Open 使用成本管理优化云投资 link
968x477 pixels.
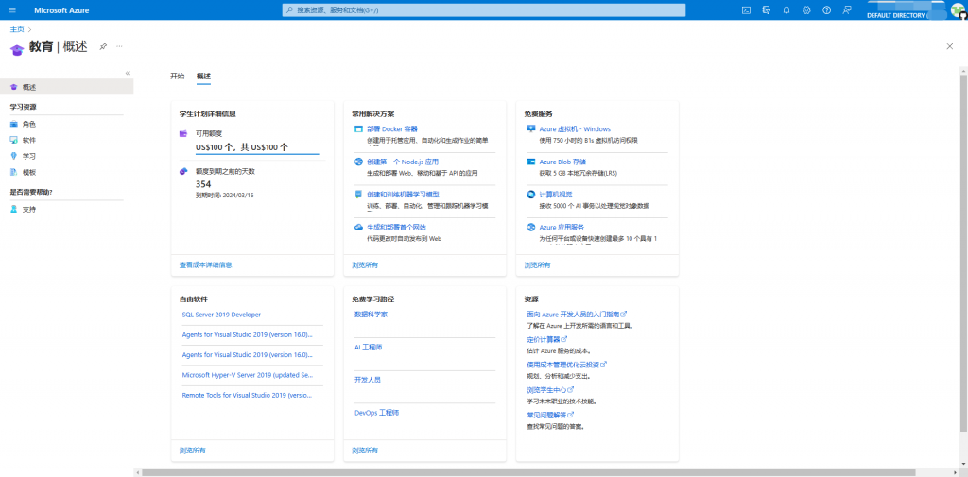coord(566,365)
